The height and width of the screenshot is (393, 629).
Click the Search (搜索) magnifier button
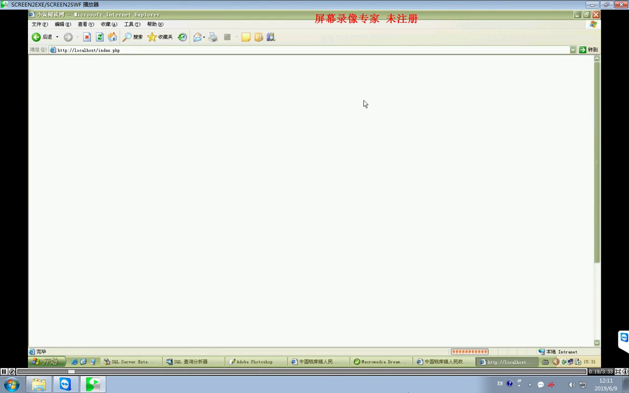click(133, 37)
